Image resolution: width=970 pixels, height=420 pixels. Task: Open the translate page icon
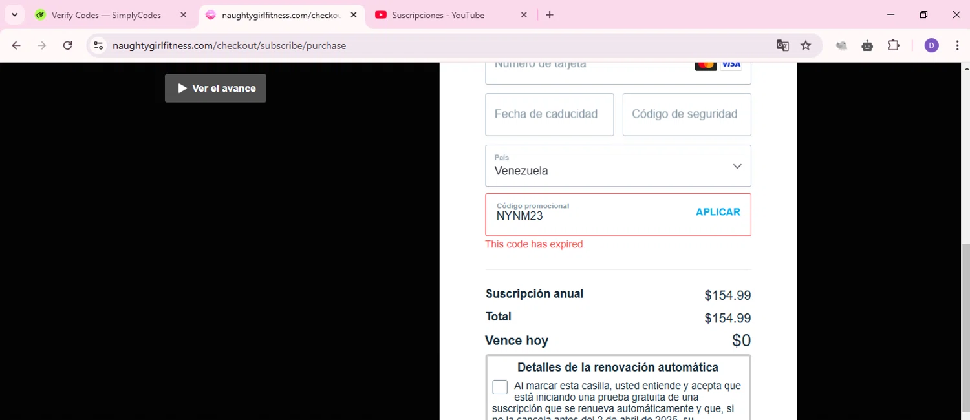click(x=782, y=45)
